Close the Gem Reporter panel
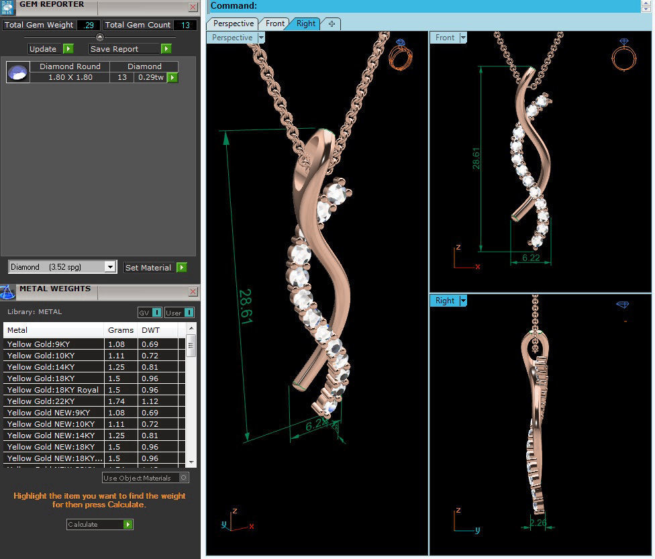 pos(193,7)
